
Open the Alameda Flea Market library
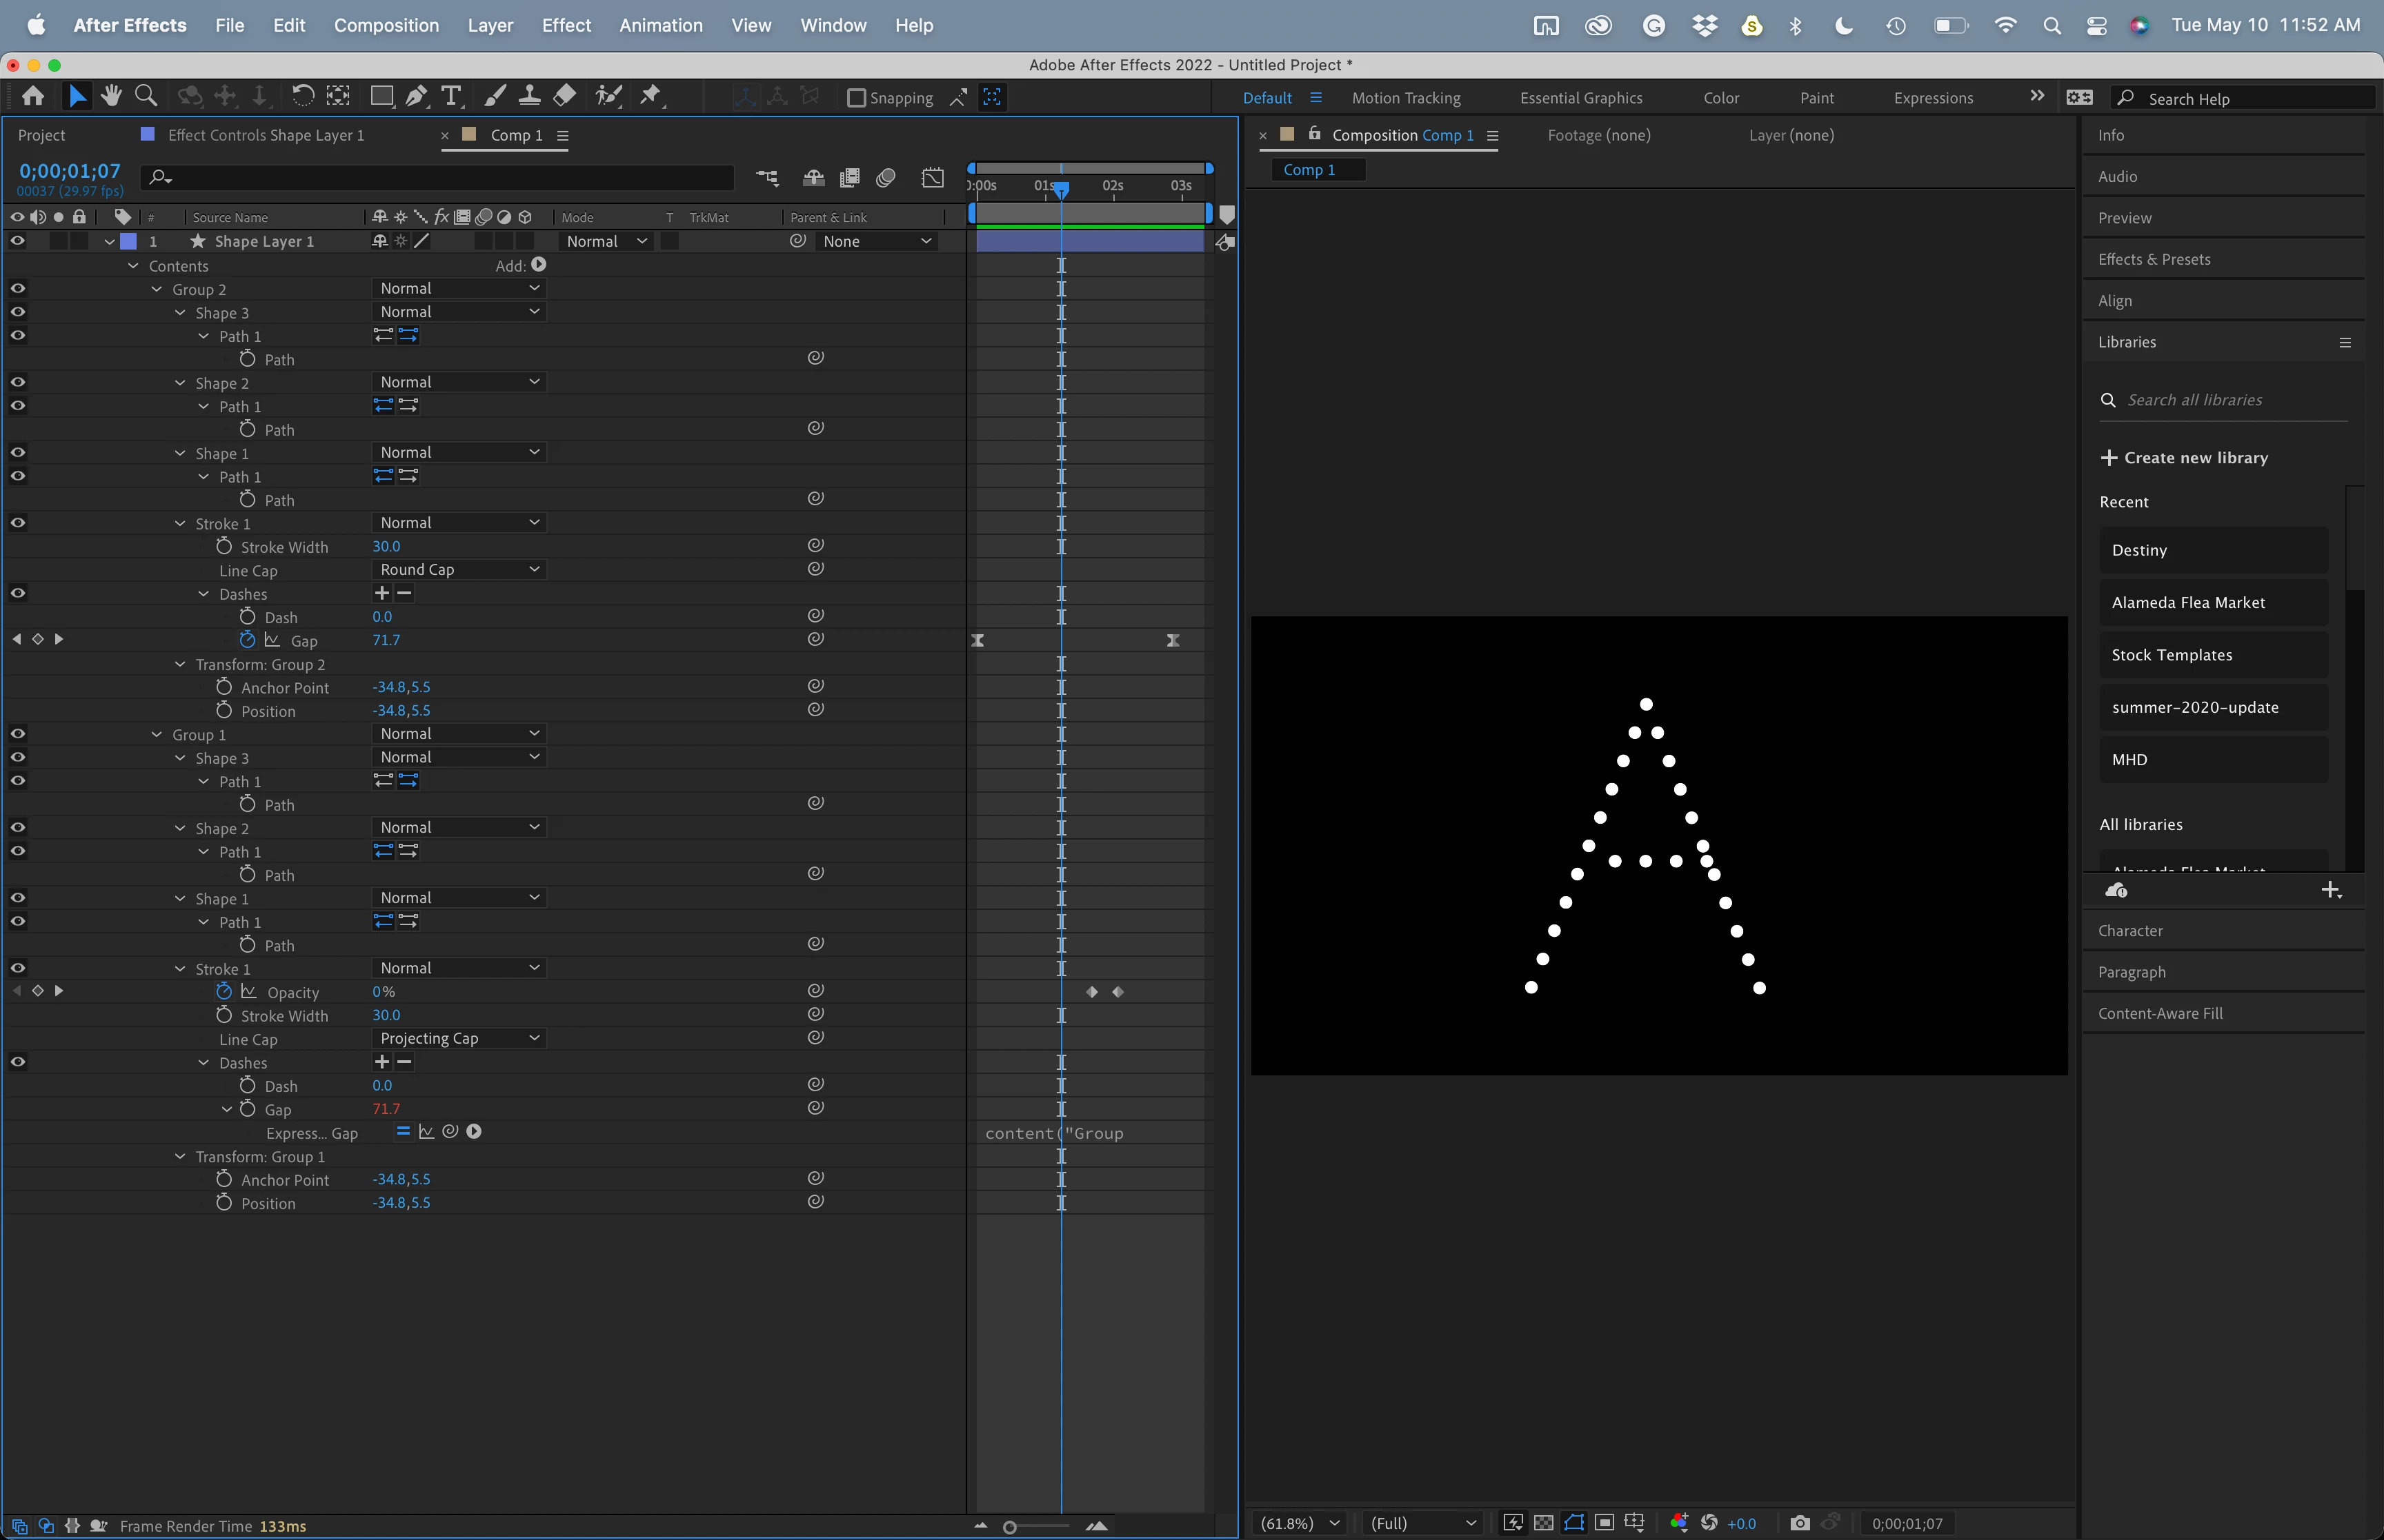coord(2188,603)
